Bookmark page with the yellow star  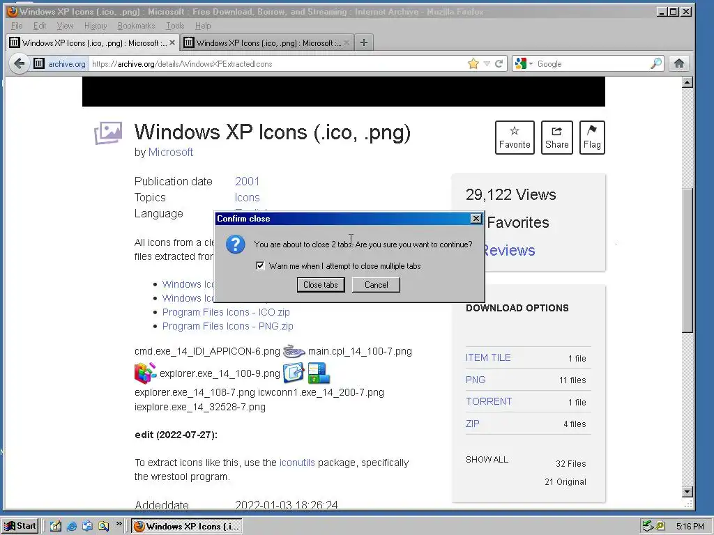[x=473, y=63]
